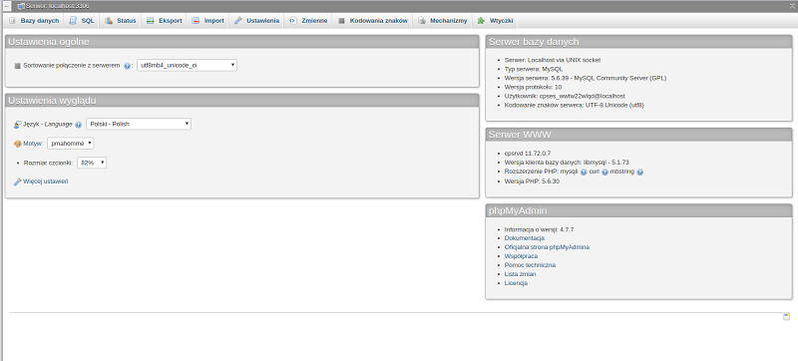Image resolution: width=798 pixels, height=361 pixels.
Task: Open the Polski - Polish language dropdown
Action: click(139, 124)
